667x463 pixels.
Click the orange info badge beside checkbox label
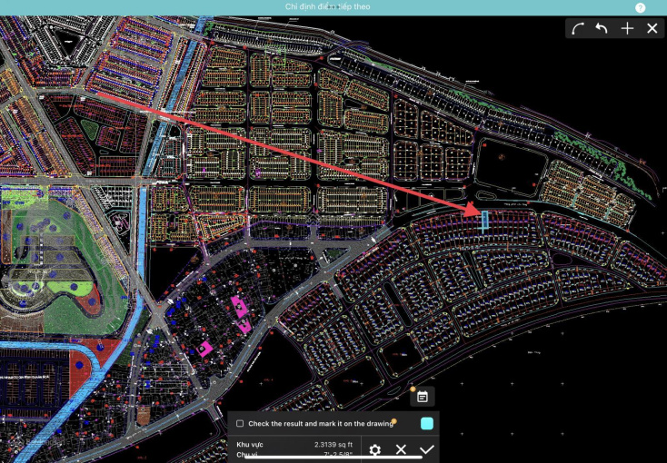393,420
